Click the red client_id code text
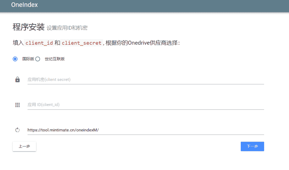 point(39,43)
